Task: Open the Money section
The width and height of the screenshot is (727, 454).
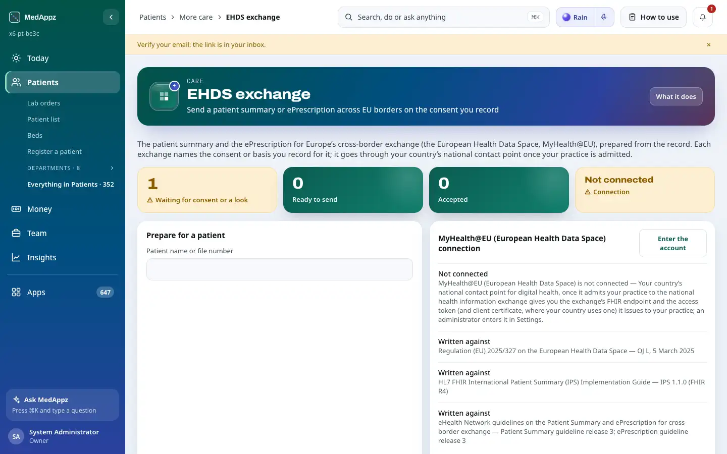Action: (x=63, y=209)
